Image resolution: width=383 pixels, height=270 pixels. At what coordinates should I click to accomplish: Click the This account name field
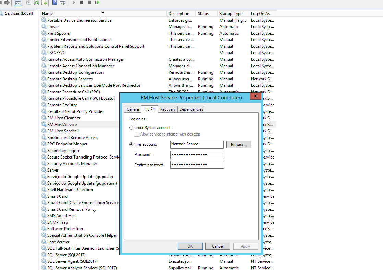[x=197, y=144]
